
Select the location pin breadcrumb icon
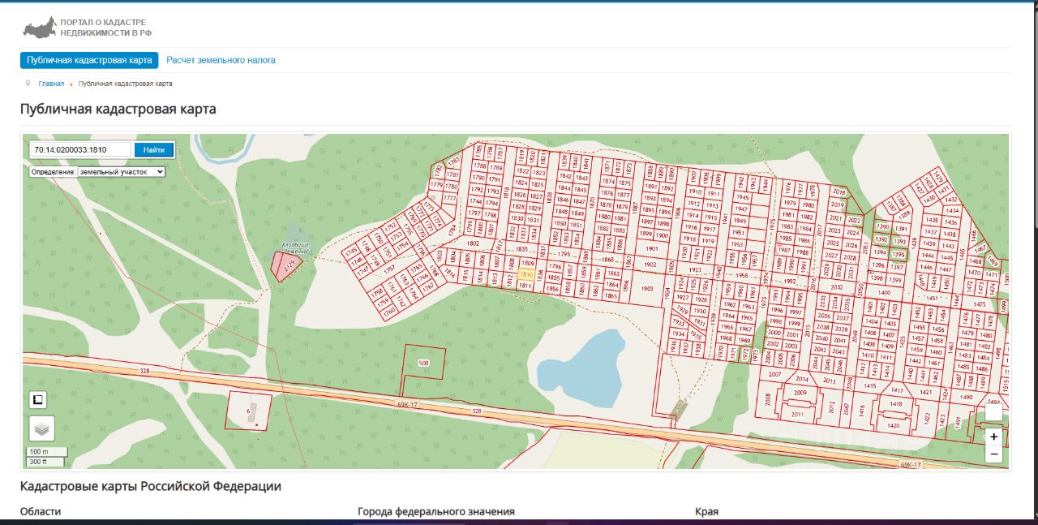[28, 83]
